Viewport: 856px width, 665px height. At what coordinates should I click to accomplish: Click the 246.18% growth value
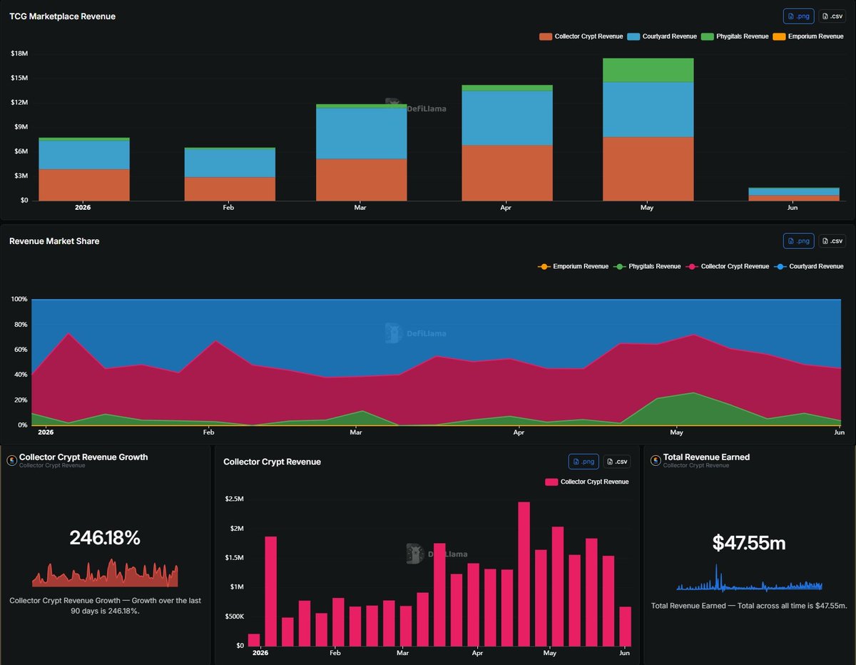tap(105, 538)
